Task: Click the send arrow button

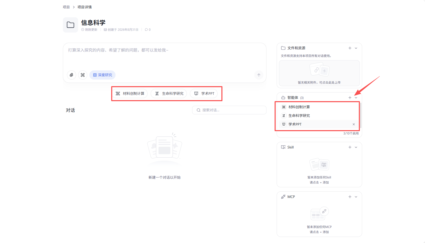Action: tap(259, 75)
